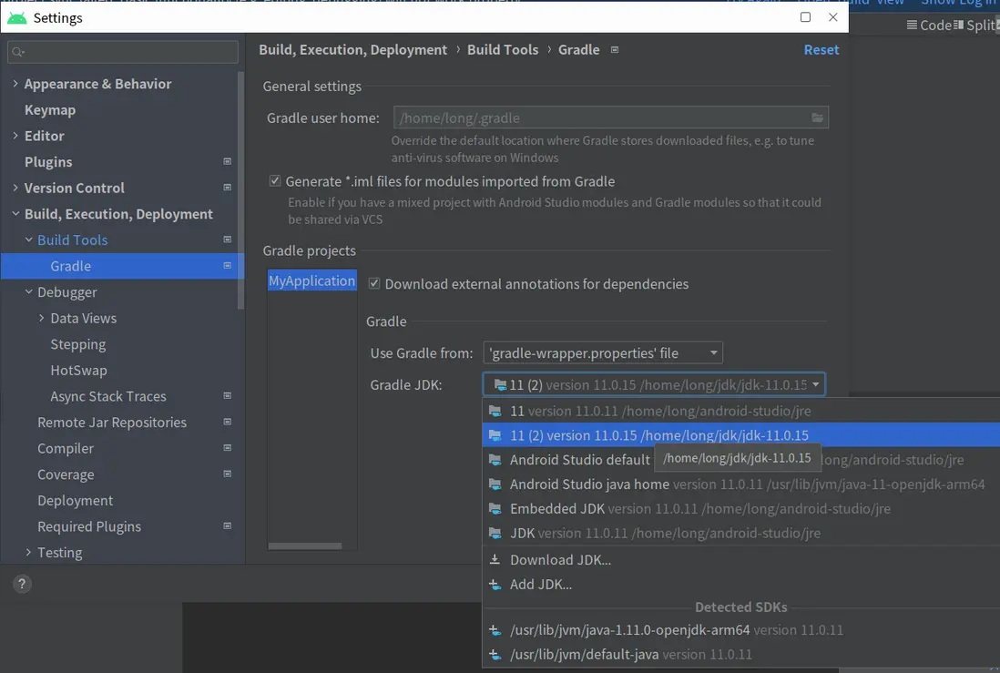
Task: Click project-level icon next to Plugins
Action: 227,161
